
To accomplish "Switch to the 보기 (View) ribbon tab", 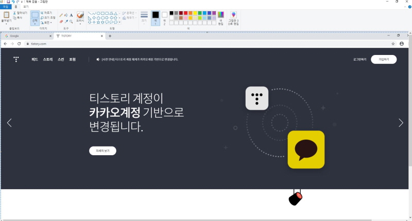I will point(26,7).
